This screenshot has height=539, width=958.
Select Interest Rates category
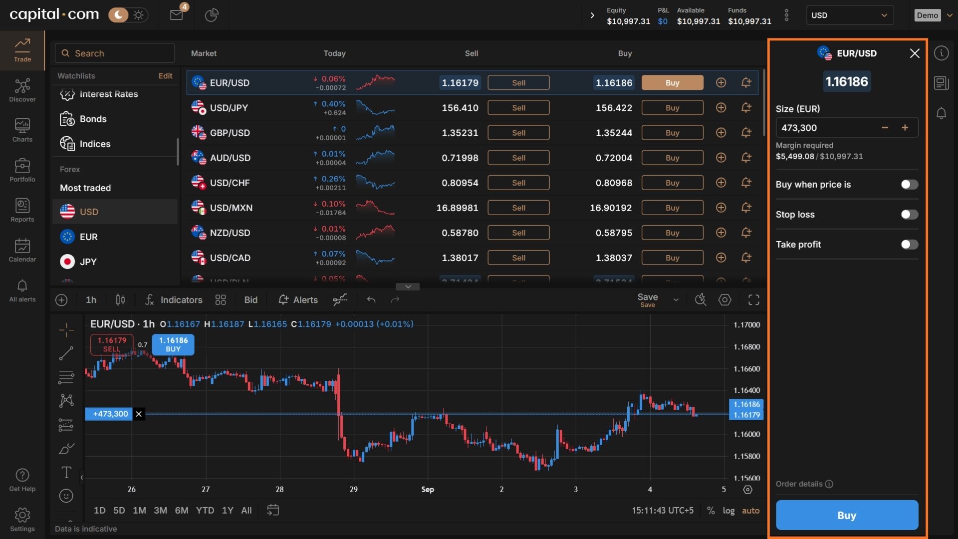(115, 94)
